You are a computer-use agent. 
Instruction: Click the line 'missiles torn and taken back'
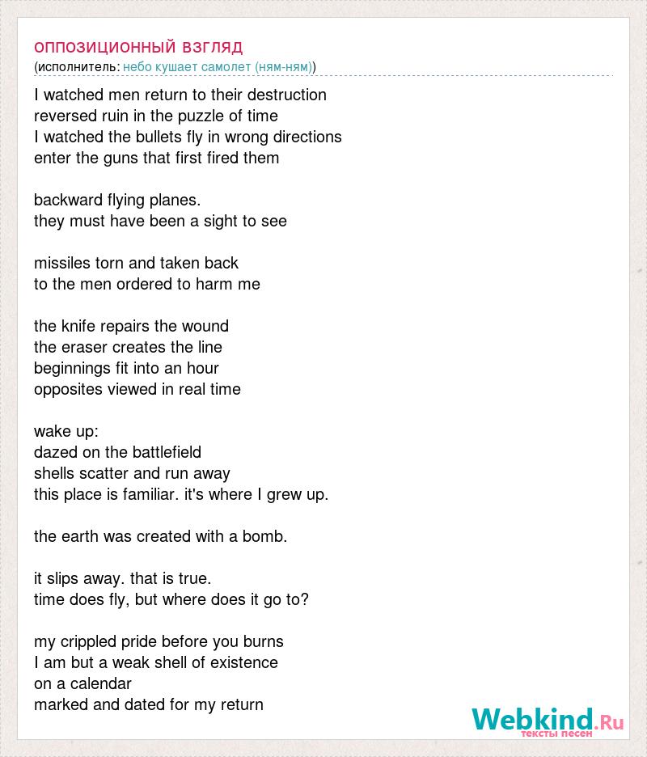point(136,263)
